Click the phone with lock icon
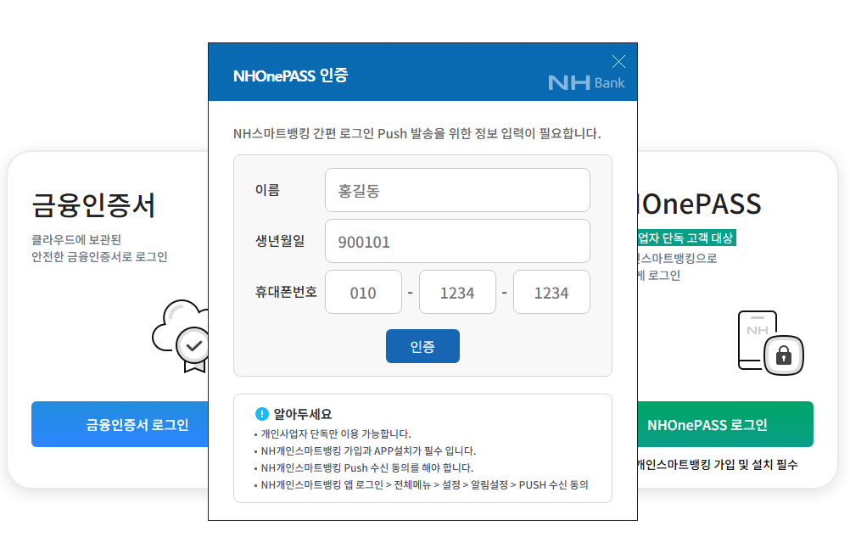 (x=770, y=343)
